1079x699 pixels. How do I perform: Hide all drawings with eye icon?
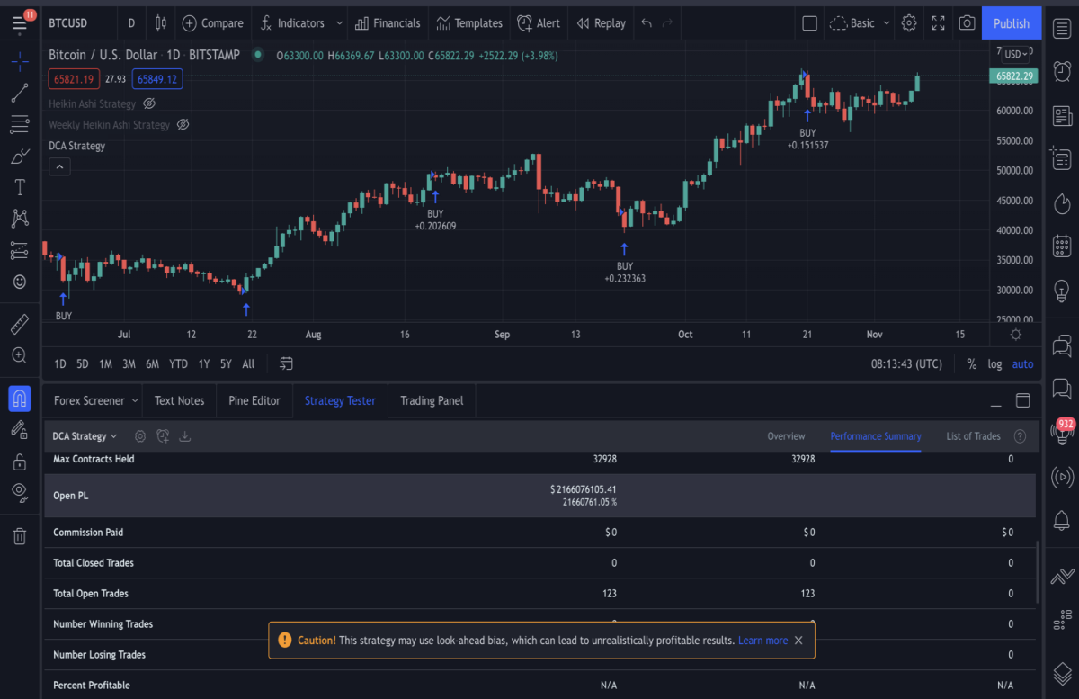pos(19,492)
